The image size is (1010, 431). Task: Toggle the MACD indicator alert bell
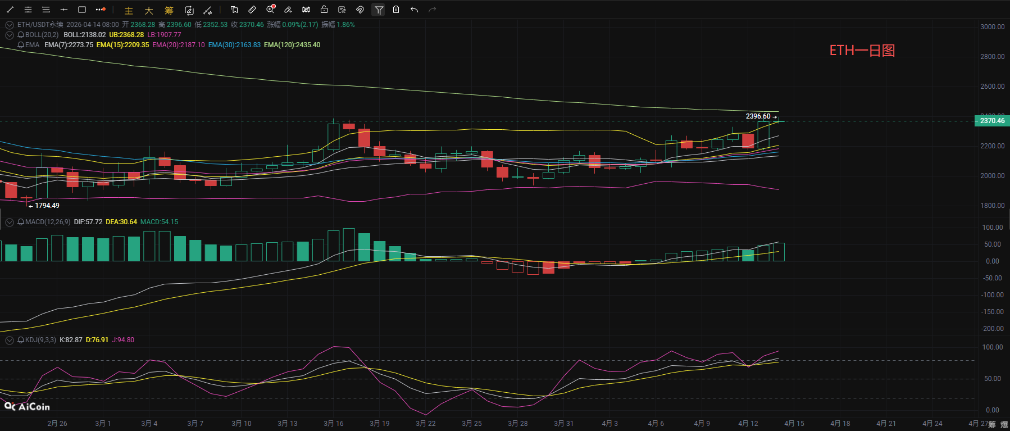coord(21,222)
